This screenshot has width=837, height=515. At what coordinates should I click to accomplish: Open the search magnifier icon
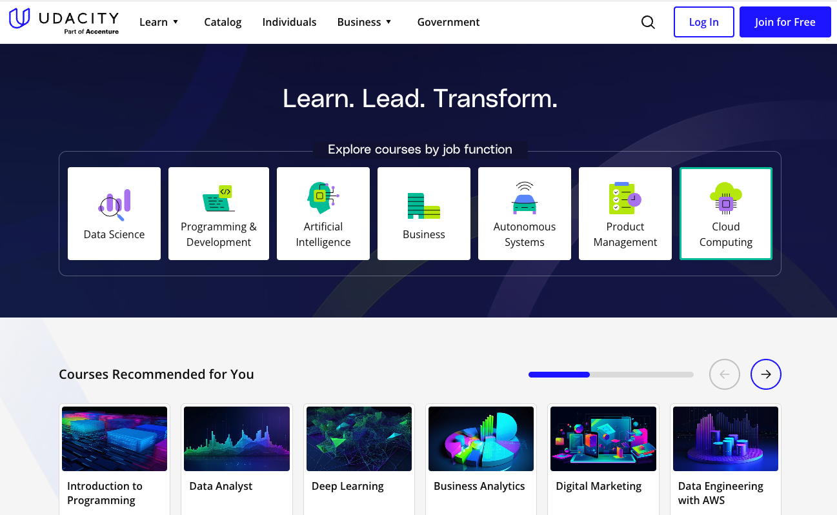point(648,22)
